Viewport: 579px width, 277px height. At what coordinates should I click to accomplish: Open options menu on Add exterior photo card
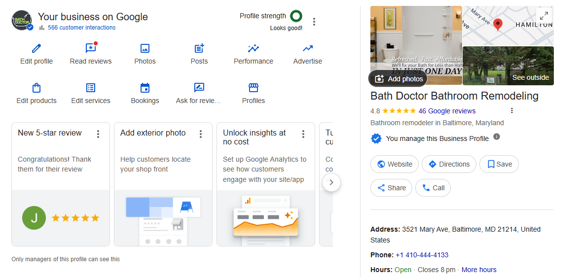tap(201, 134)
